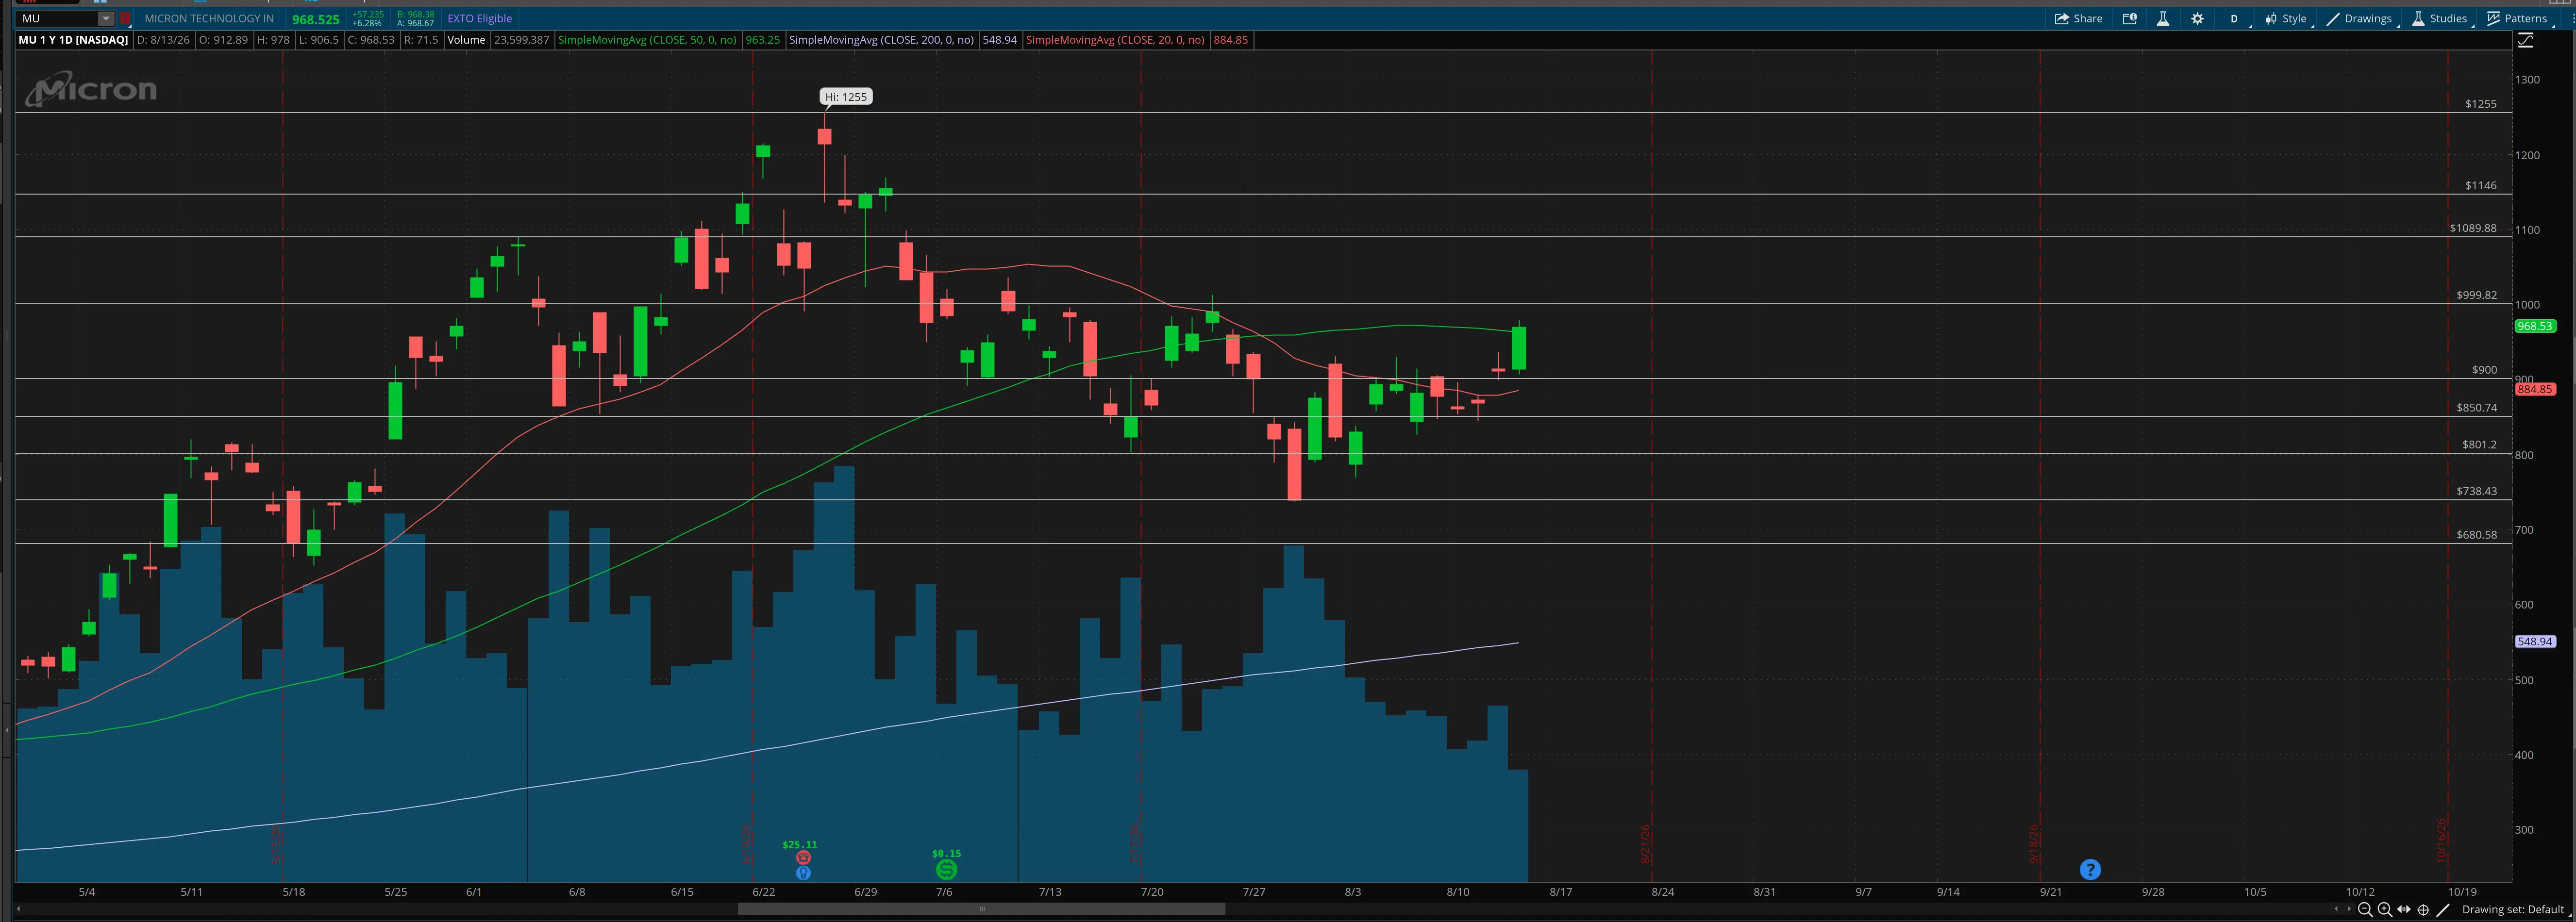Click the blue question mark help icon
Viewport: 2576px width, 922px height.
point(2090,869)
